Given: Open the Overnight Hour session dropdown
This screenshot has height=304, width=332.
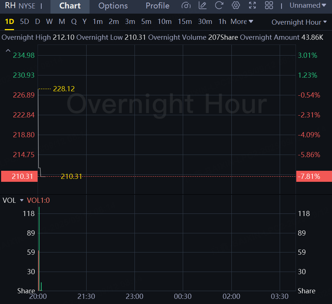Looking at the screenshot, I should click(299, 22).
